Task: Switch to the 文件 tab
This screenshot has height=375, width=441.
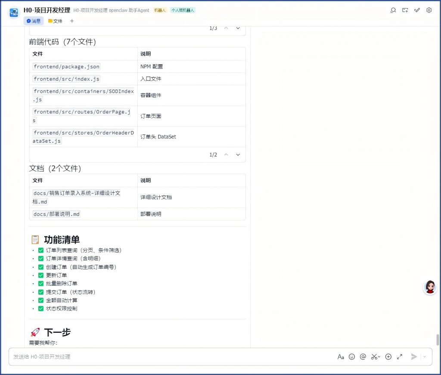Action: (x=55, y=21)
